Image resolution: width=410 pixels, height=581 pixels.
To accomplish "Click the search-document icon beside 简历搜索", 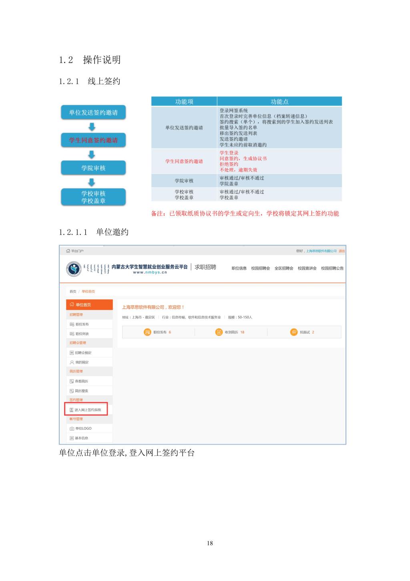I will click(72, 391).
